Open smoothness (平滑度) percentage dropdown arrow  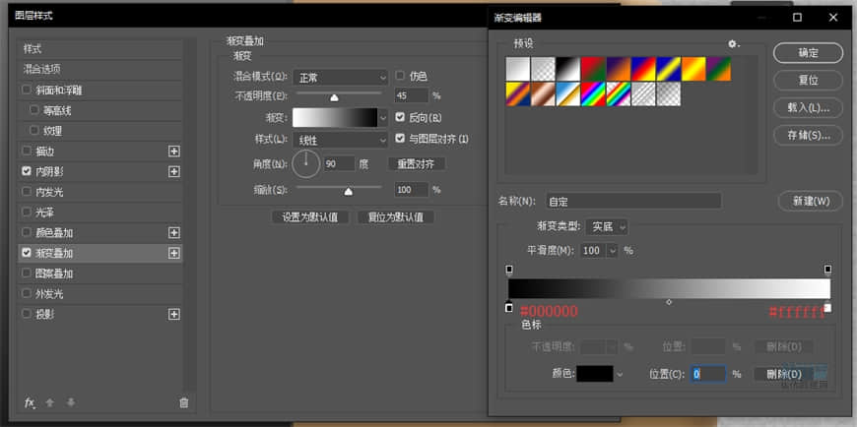tap(613, 251)
